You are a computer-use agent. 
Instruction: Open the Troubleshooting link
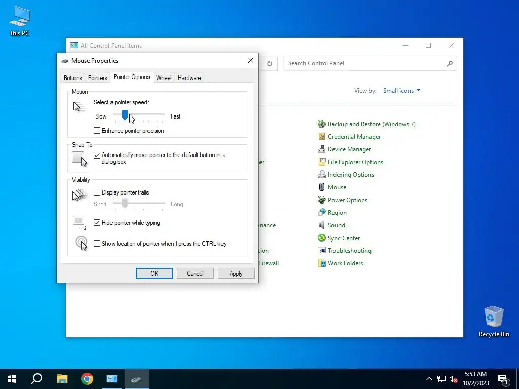(x=350, y=250)
